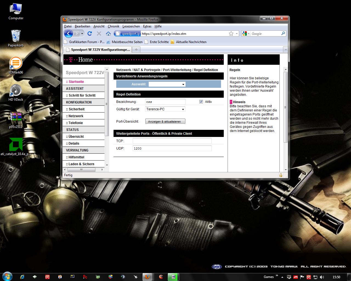Open the Hilfe menu

[158, 26]
